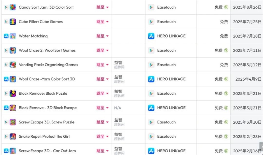Image resolution: width=263 pixels, height=155 pixels.
Task: Open the Block Remove - 3D Block Escape title
Action: click(x=48, y=108)
